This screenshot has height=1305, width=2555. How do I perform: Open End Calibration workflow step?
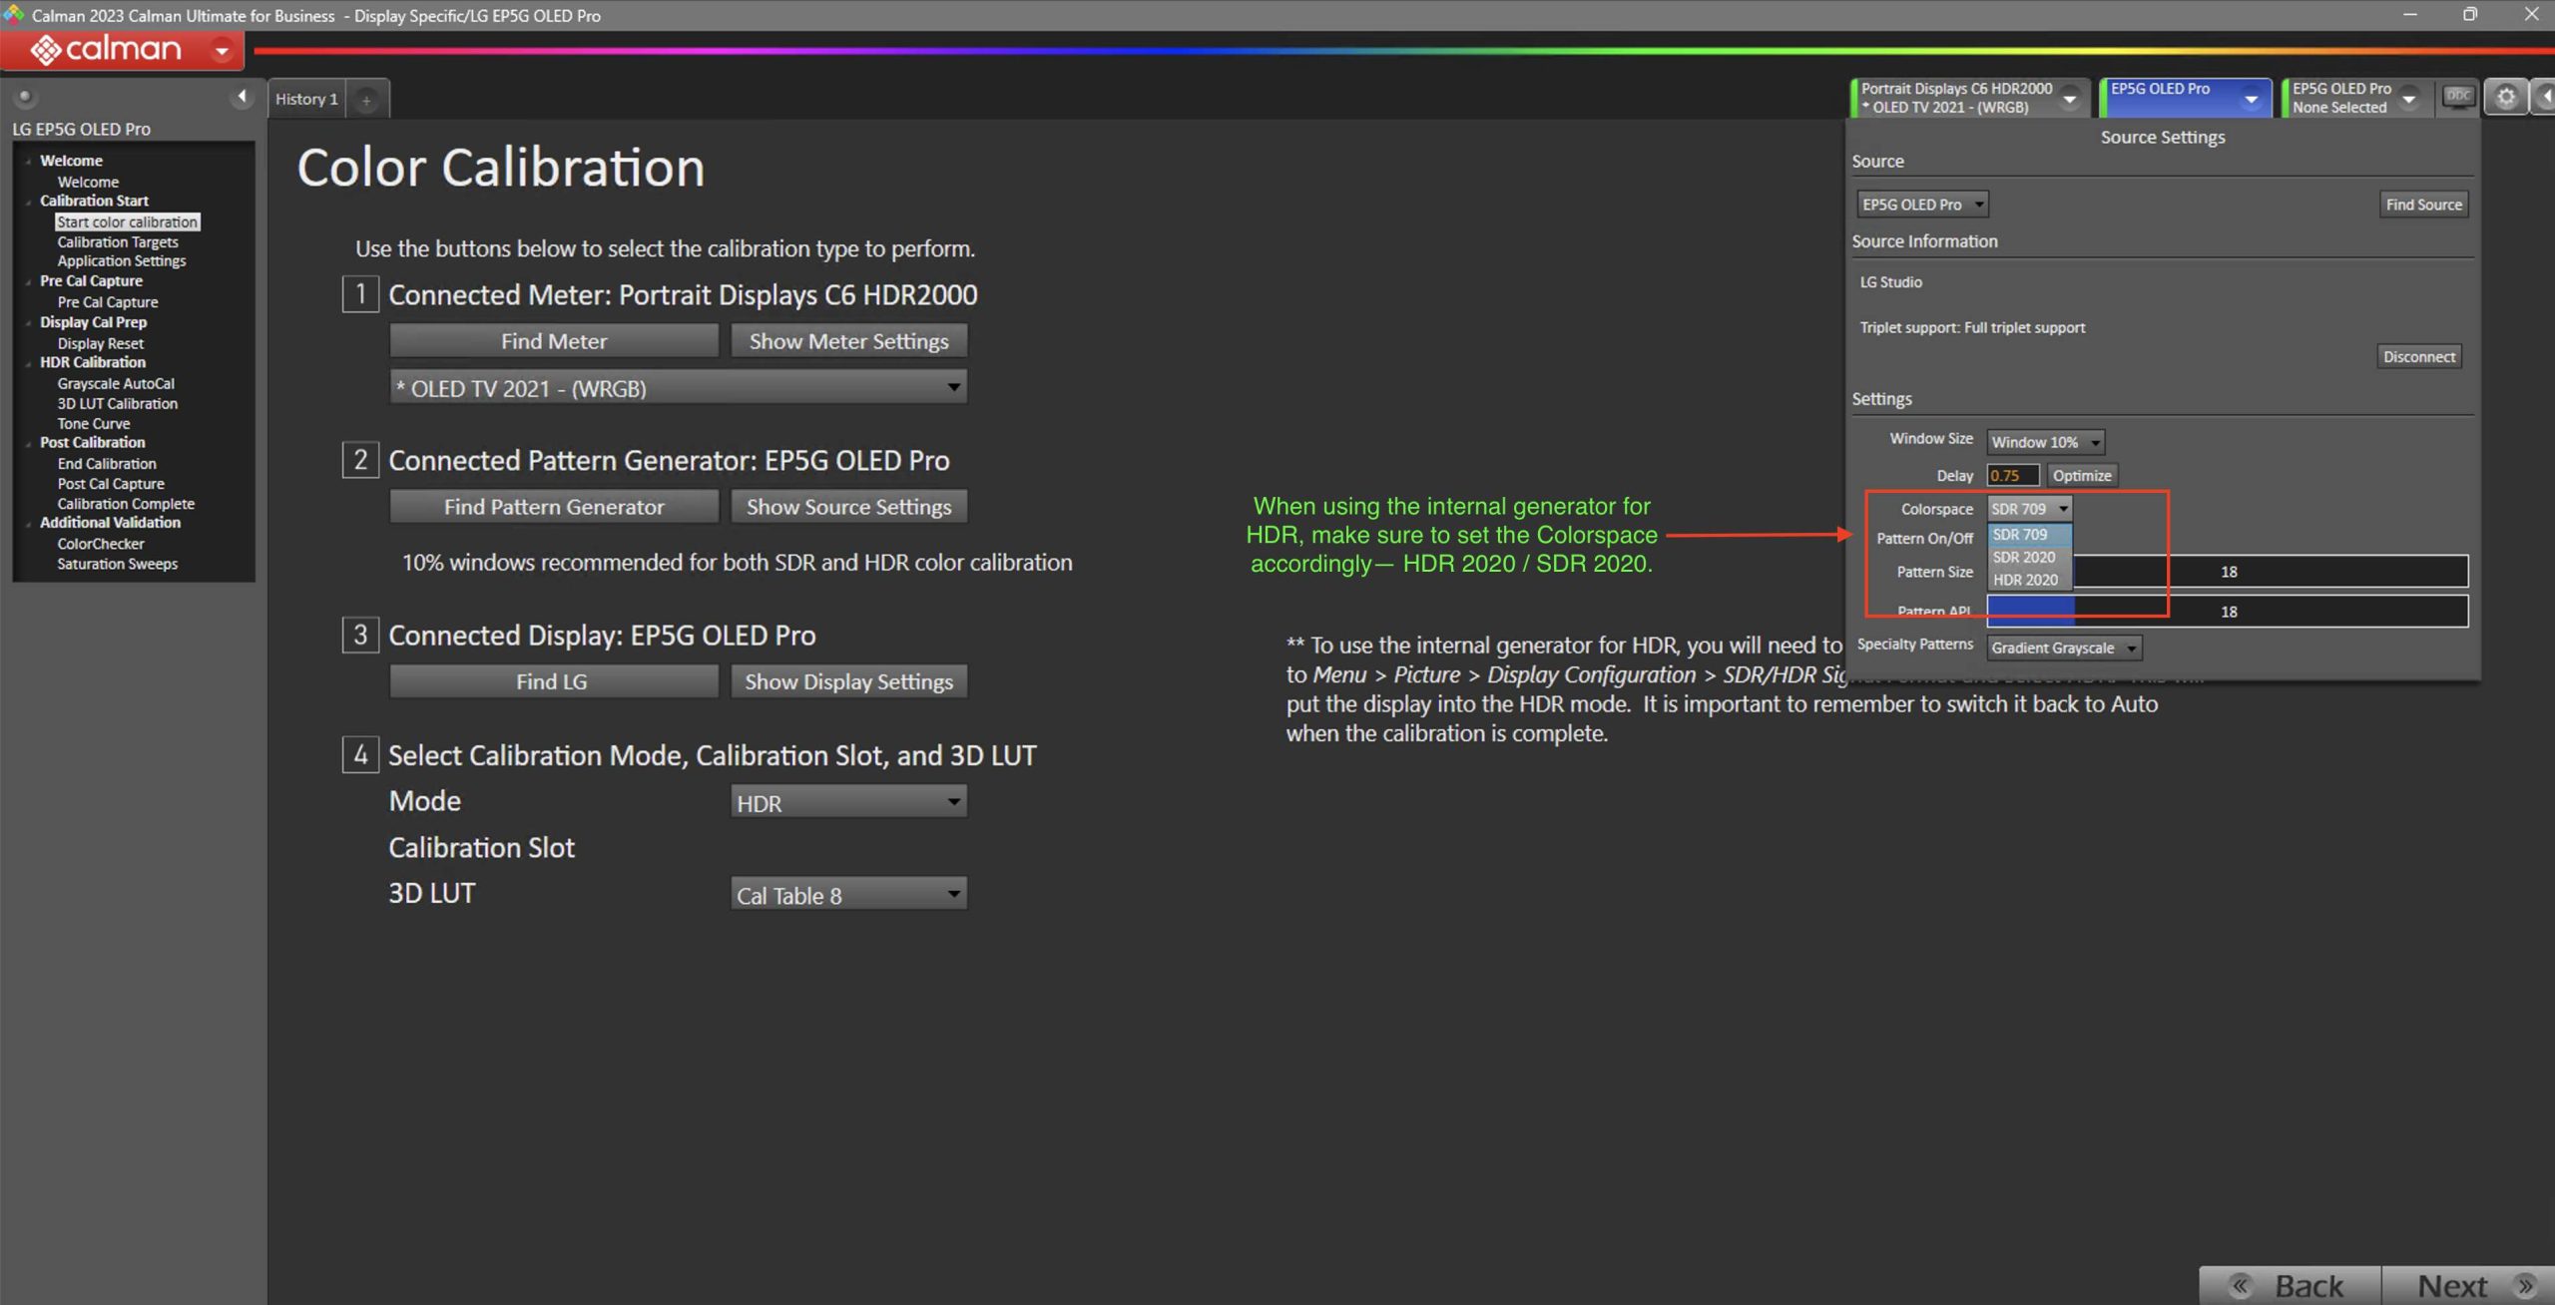(x=107, y=464)
